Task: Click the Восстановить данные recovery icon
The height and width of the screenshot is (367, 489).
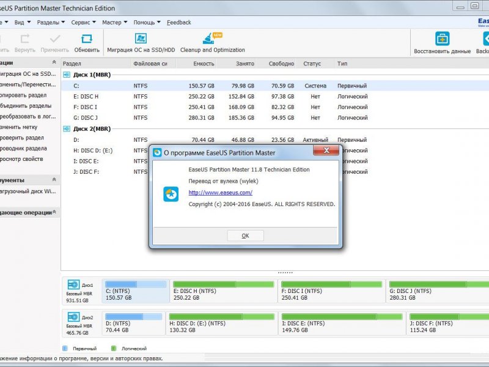Action: (442, 39)
